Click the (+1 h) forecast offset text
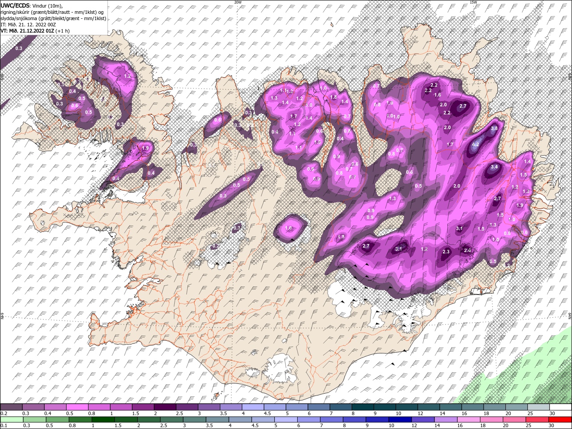Viewport: 572px width, 429px height. point(63,30)
